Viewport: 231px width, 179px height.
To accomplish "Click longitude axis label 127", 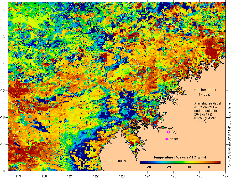I will 225,176.
